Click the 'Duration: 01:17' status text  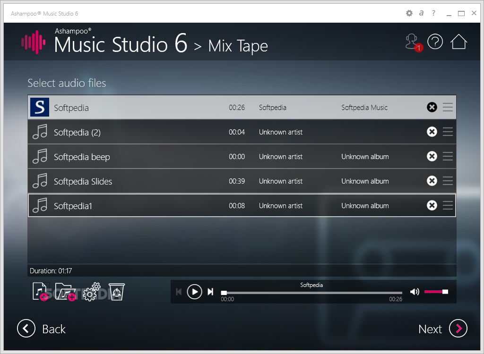51,271
